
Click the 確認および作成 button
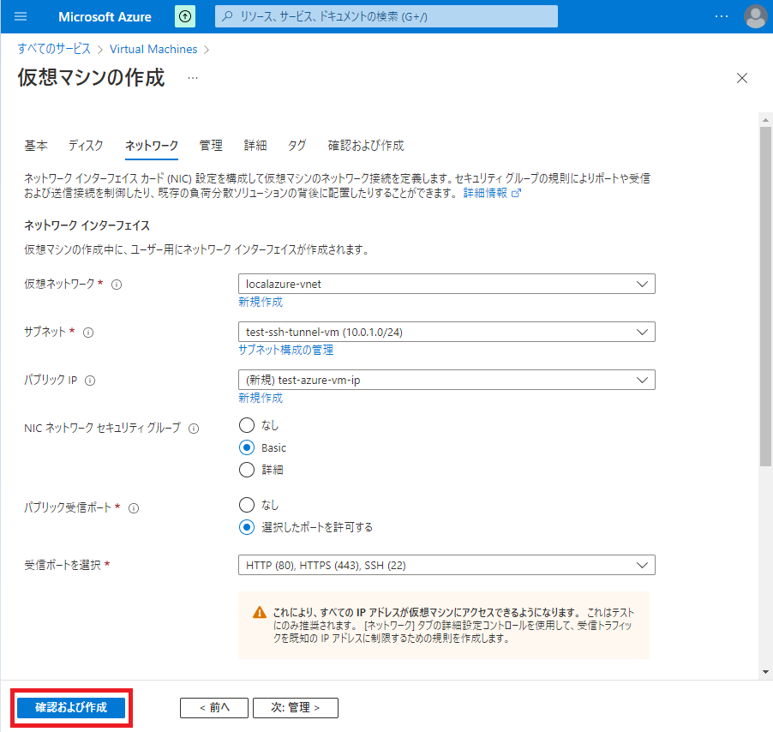[x=71, y=707]
